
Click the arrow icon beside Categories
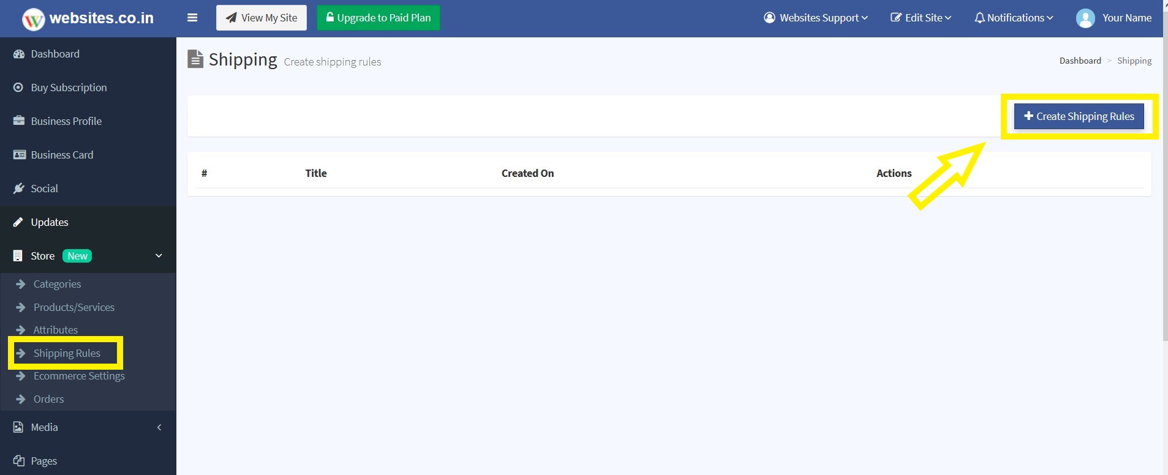pyautogui.click(x=21, y=284)
